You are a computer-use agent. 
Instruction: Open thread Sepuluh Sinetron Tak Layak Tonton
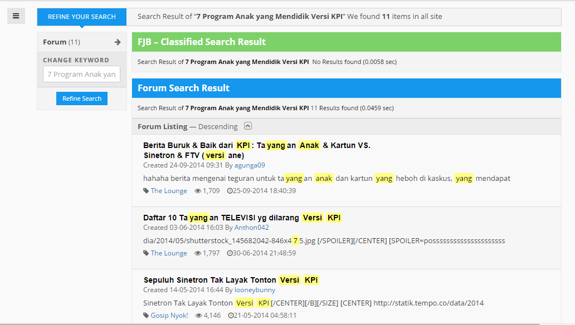(231, 280)
